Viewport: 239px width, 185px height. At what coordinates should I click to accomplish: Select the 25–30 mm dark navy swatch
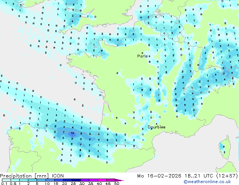[x=76, y=180]
